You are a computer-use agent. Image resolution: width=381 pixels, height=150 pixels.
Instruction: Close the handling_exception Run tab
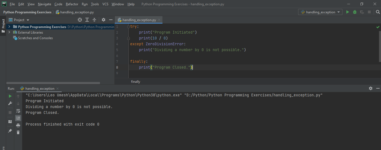[57, 89]
